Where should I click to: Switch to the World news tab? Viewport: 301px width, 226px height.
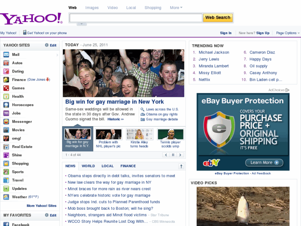pyautogui.click(x=88, y=166)
